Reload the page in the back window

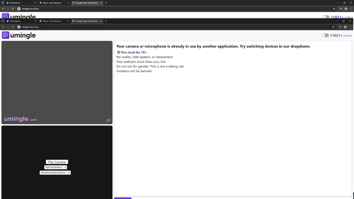13,9
